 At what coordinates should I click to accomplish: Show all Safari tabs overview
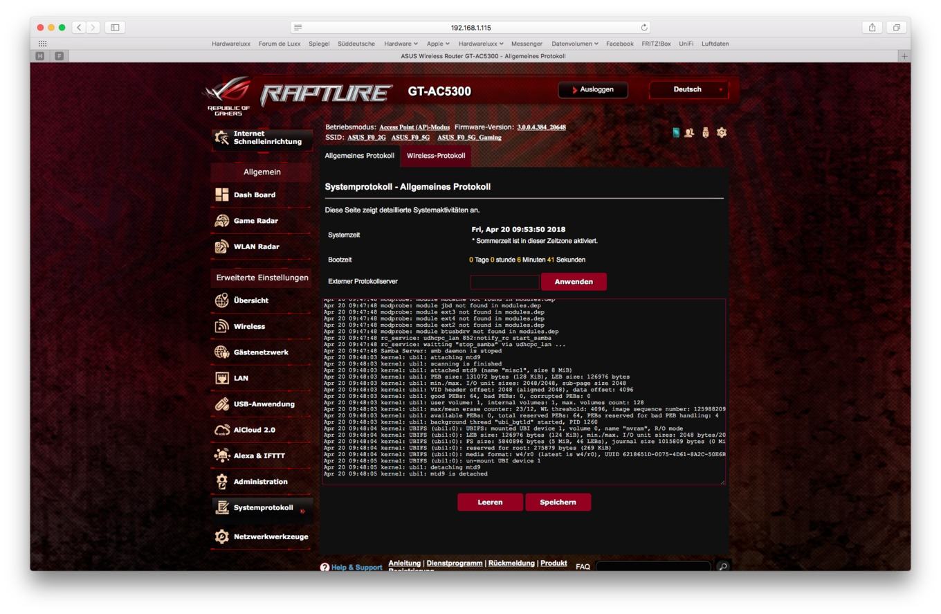point(896,28)
